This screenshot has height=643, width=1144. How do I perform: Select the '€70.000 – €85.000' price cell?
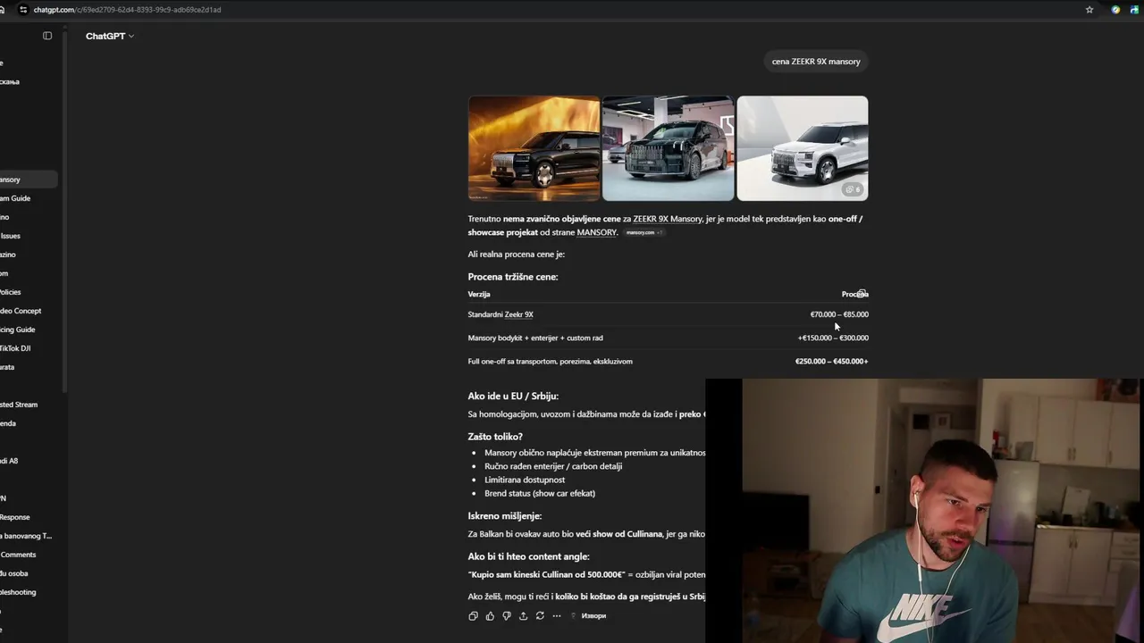[839, 314]
